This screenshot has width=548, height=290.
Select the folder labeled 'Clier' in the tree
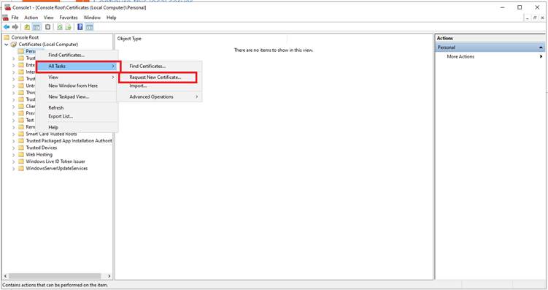click(31, 107)
